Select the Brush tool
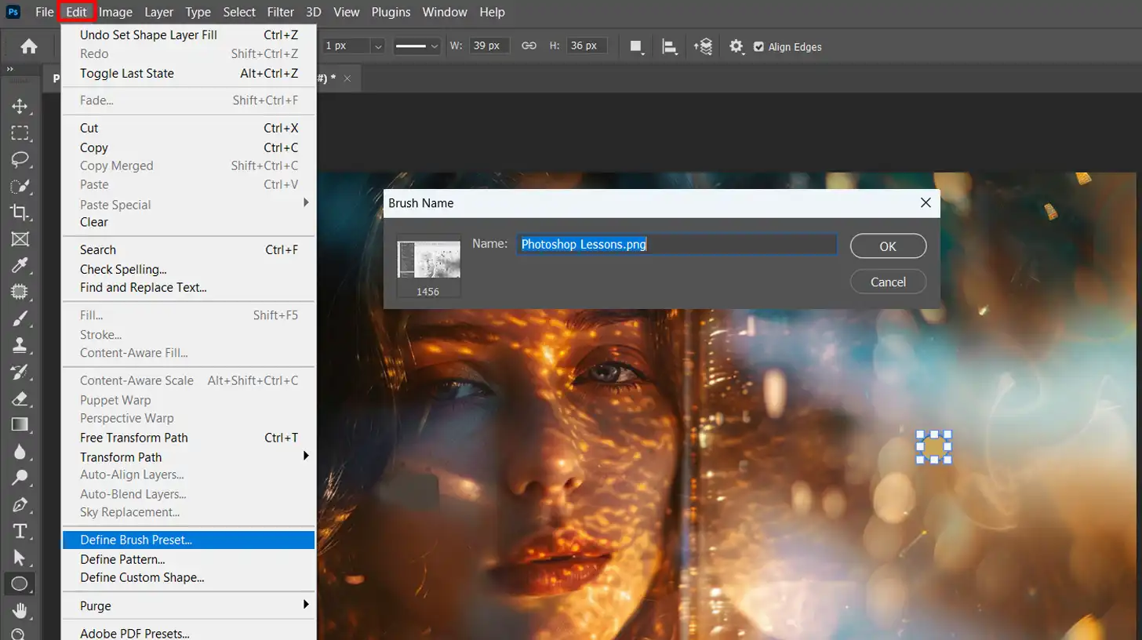Viewport: 1142px width, 640px height. coord(20,318)
